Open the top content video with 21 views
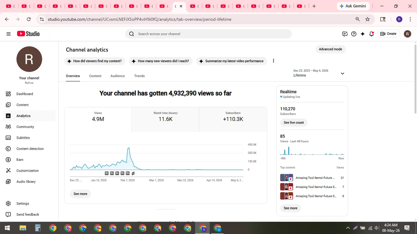This screenshot has width=417, height=234. coord(312,178)
